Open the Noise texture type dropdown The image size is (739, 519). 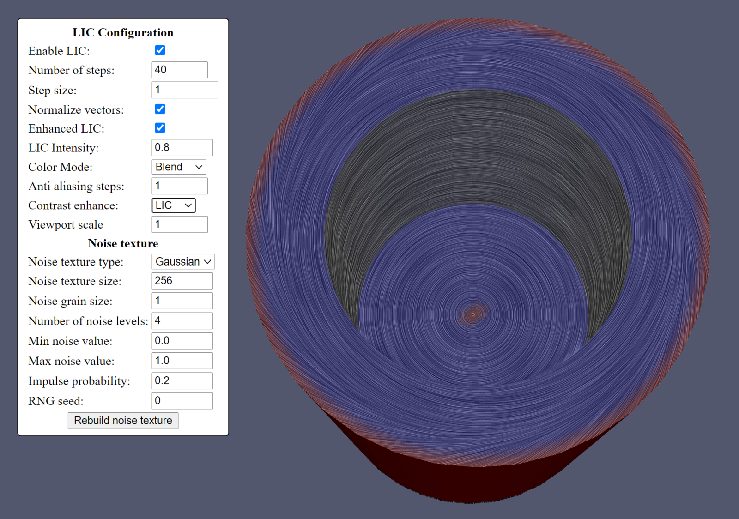click(183, 262)
